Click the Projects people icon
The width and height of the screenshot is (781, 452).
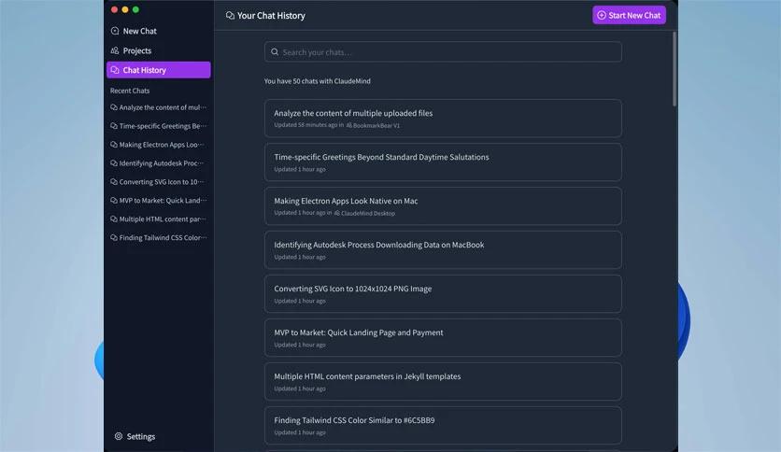point(115,50)
